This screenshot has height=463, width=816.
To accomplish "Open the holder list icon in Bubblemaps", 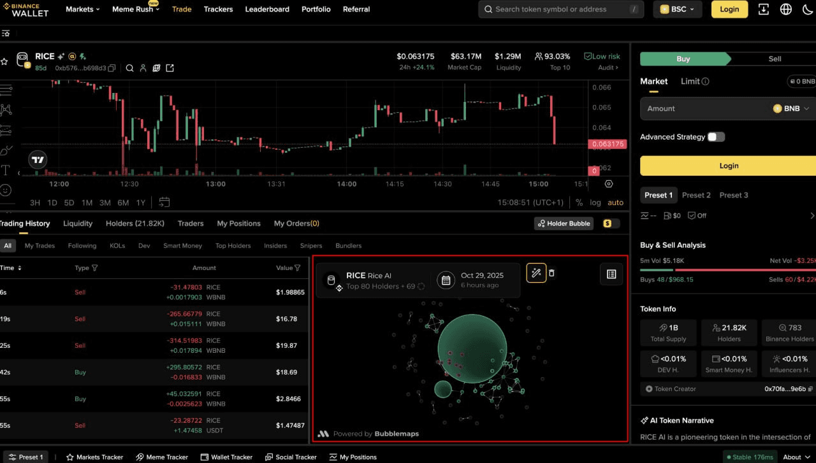I will tap(611, 274).
